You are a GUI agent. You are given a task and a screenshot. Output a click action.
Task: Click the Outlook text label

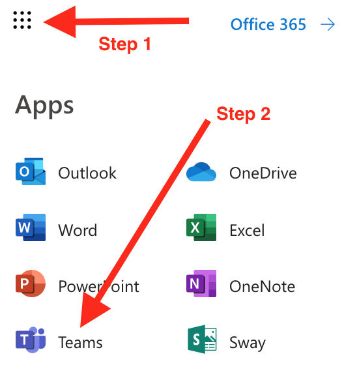point(87,173)
